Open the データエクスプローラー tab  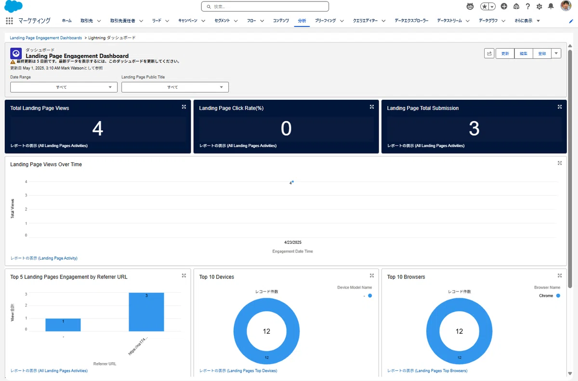[411, 21]
